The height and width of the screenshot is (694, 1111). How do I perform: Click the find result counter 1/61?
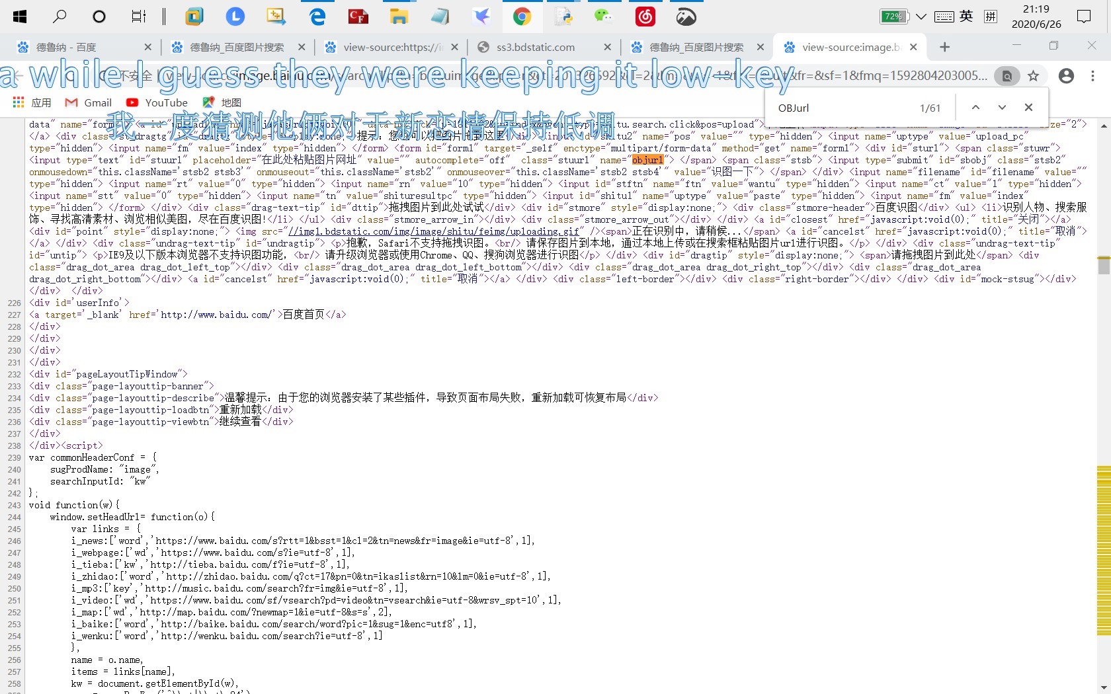tap(930, 108)
